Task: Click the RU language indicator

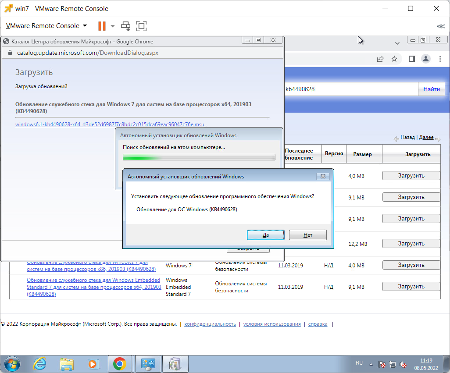Action: click(x=359, y=363)
